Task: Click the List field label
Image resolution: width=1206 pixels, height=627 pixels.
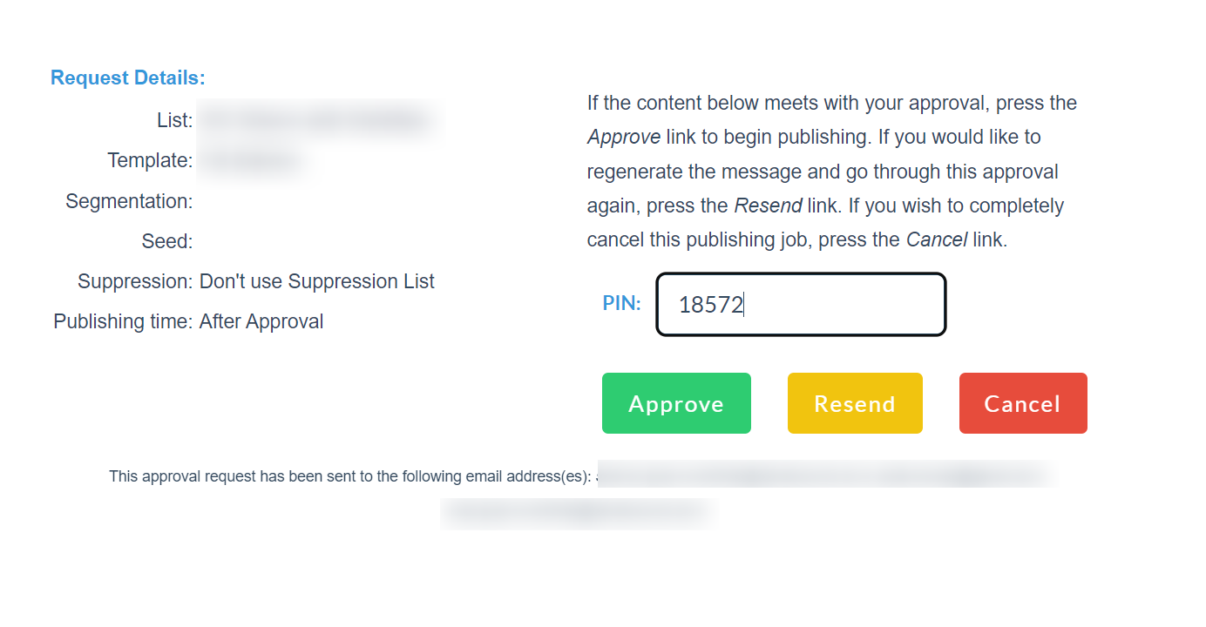Action: click(x=174, y=120)
